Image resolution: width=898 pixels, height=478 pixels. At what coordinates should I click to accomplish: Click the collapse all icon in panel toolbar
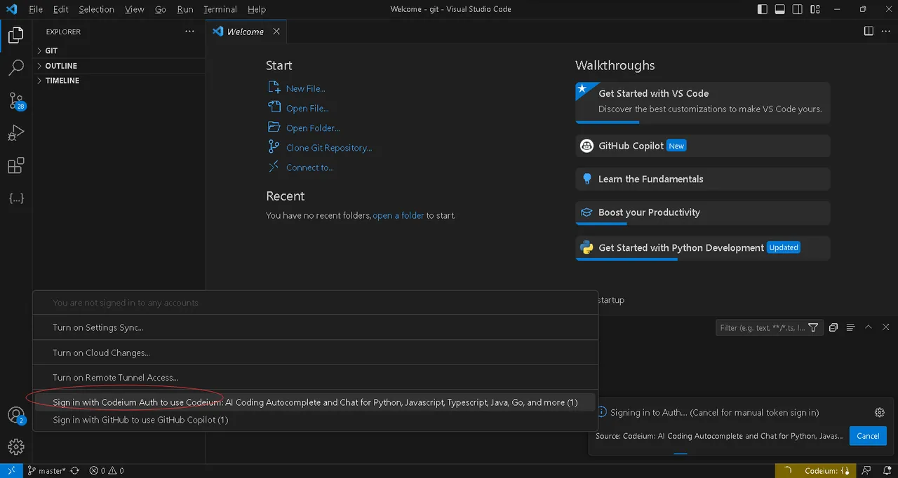coord(833,327)
